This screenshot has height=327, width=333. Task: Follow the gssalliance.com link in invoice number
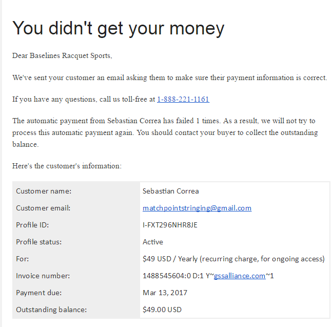click(x=240, y=276)
